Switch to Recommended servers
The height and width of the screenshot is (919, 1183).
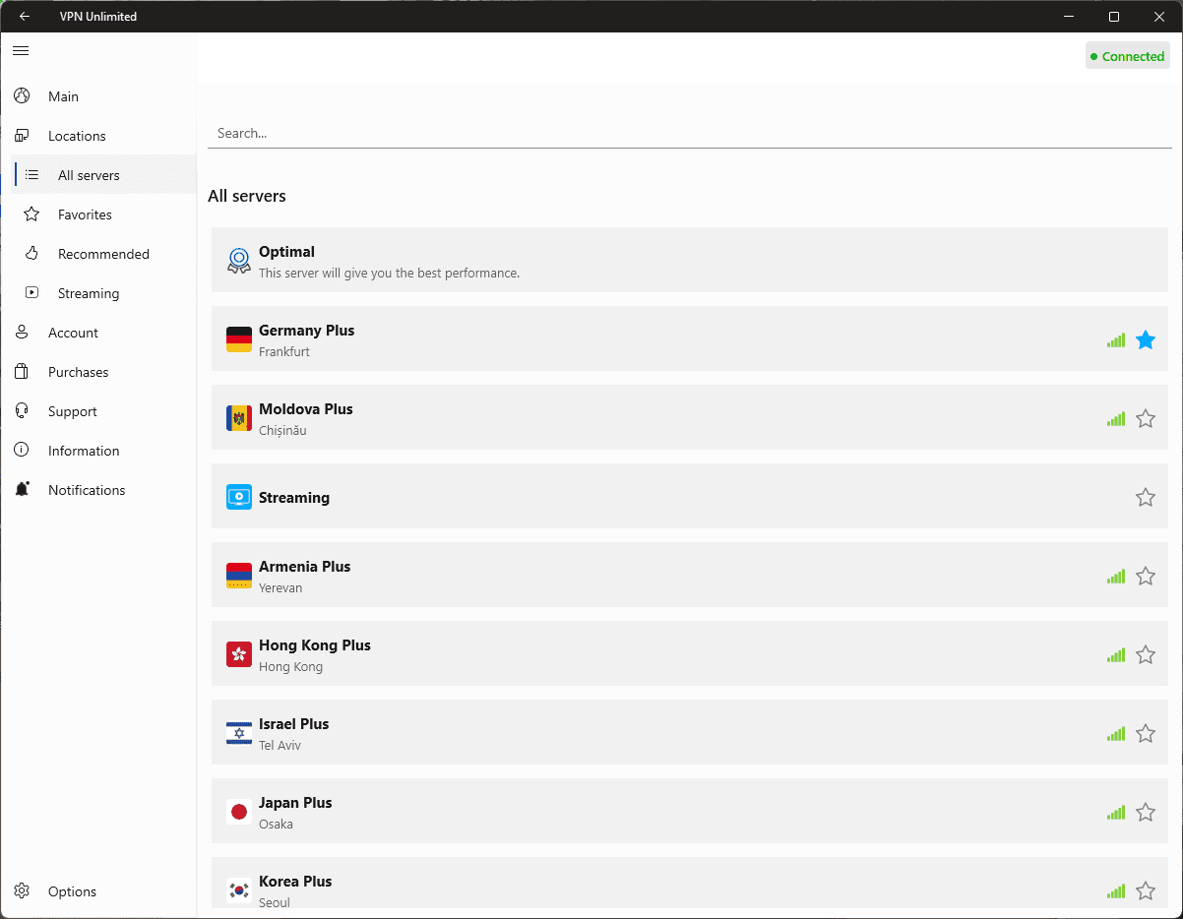pos(103,254)
